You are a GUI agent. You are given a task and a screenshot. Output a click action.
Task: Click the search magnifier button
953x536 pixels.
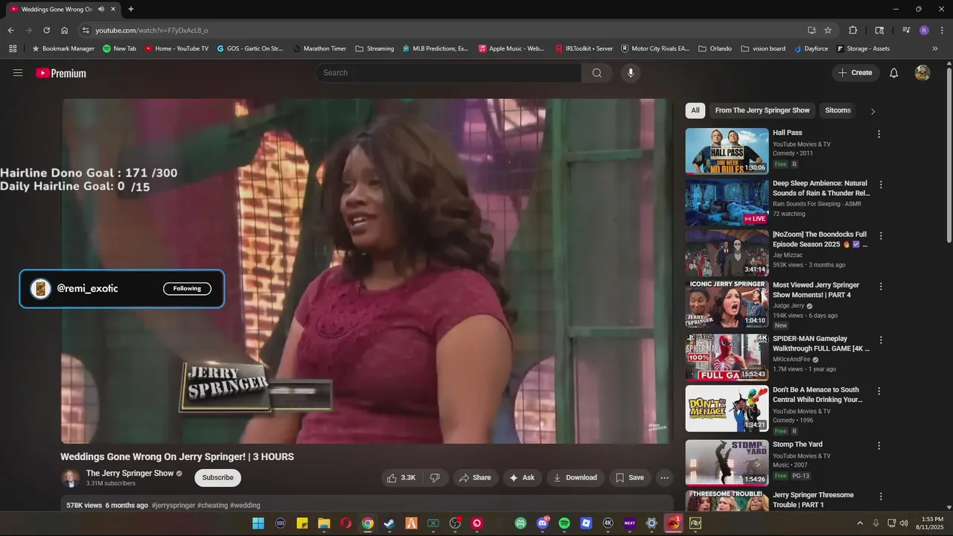597,73
